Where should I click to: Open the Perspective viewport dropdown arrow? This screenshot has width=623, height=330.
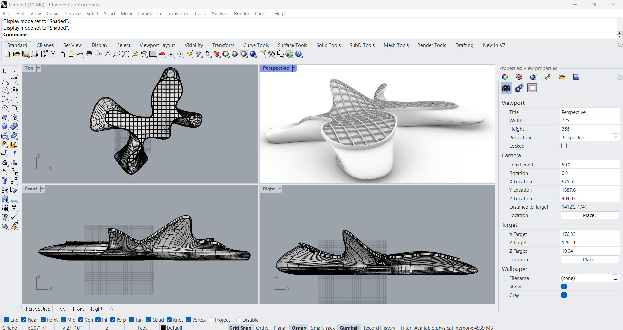294,68
